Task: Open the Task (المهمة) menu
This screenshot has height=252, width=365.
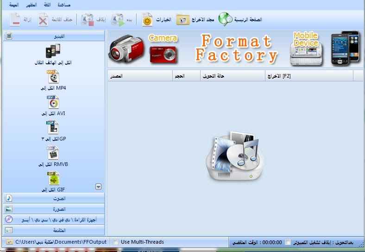Action: pyautogui.click(x=14, y=5)
